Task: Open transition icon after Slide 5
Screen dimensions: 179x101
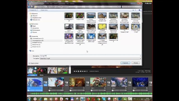Action: click(129, 83)
